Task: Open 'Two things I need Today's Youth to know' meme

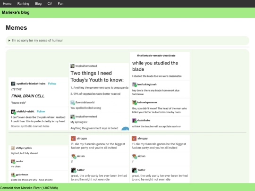Action: click(99, 97)
